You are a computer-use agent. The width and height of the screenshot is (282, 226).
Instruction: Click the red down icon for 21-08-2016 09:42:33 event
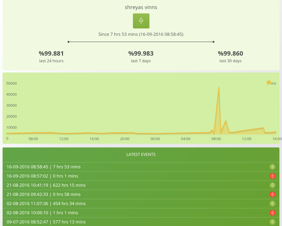272,194
